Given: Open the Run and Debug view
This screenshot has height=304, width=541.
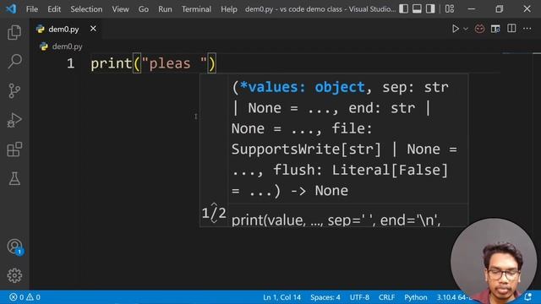Looking at the screenshot, I should 14,120.
